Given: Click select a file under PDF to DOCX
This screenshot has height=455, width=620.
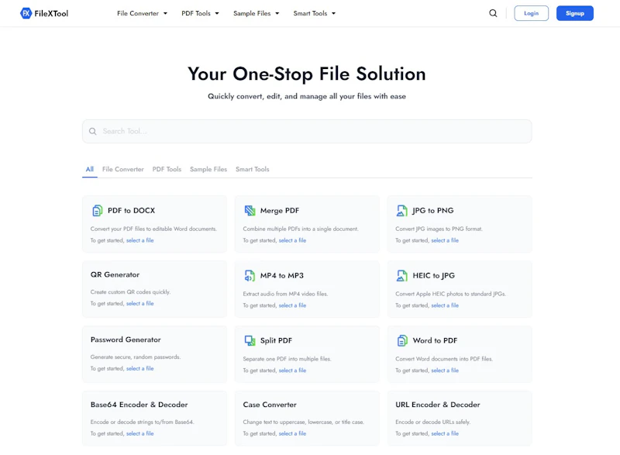Looking at the screenshot, I should click(140, 240).
